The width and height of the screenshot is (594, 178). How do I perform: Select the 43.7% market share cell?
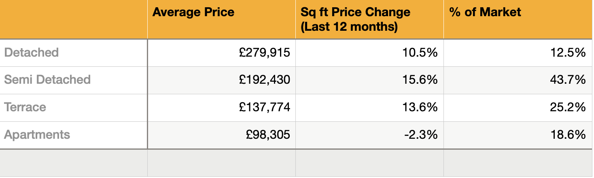(x=518, y=80)
